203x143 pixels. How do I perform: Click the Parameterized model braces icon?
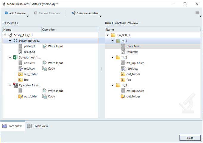(15, 41)
